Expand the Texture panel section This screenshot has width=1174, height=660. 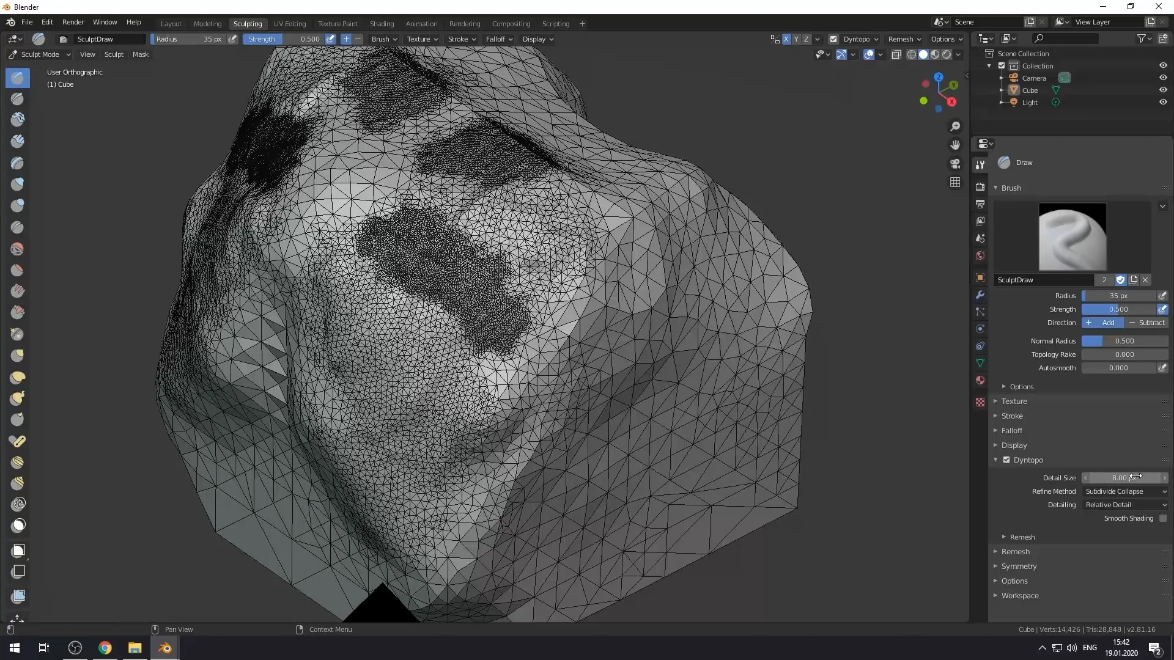pos(1014,400)
